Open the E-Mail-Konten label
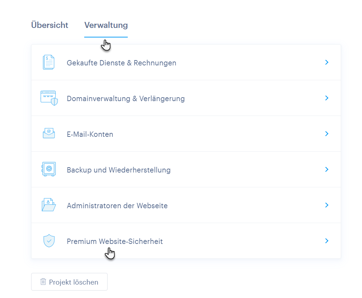This screenshot has height=298, width=362. point(90,134)
